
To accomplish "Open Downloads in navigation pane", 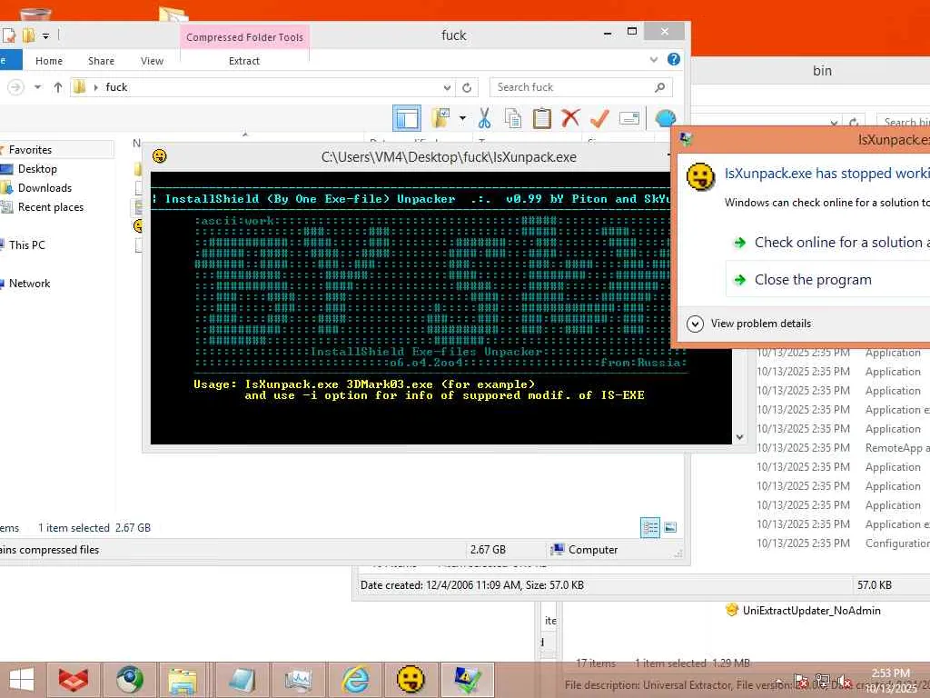I will click(x=45, y=187).
